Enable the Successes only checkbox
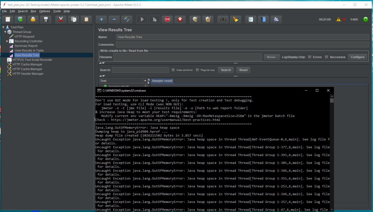 pyautogui.click(x=327, y=57)
